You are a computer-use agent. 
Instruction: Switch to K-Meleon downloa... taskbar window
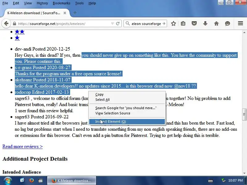click(72, 181)
